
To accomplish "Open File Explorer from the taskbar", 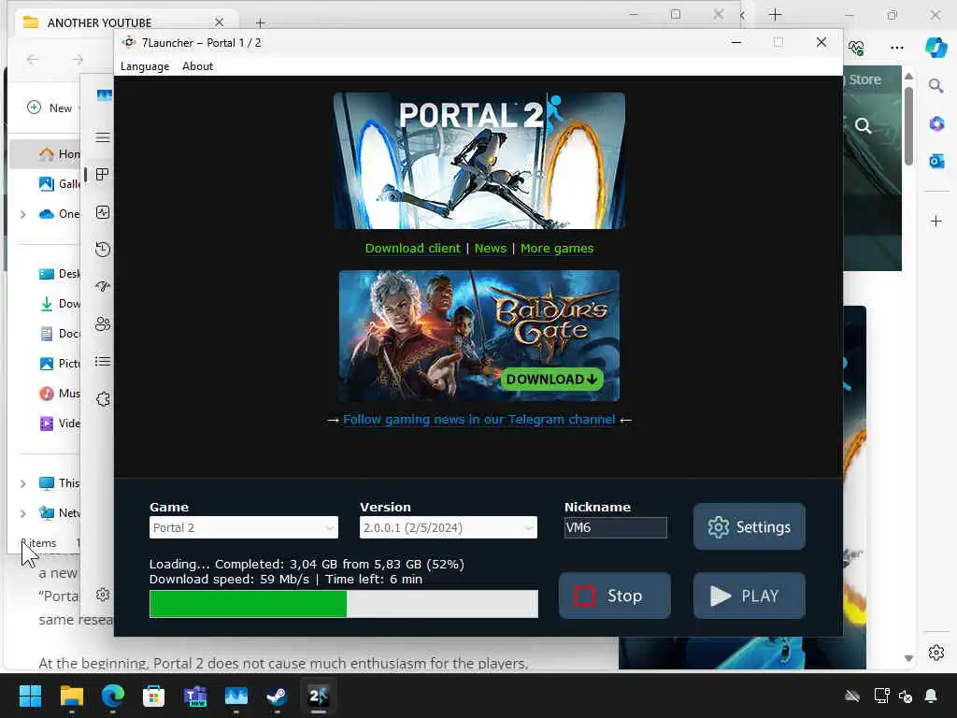I will (x=71, y=696).
